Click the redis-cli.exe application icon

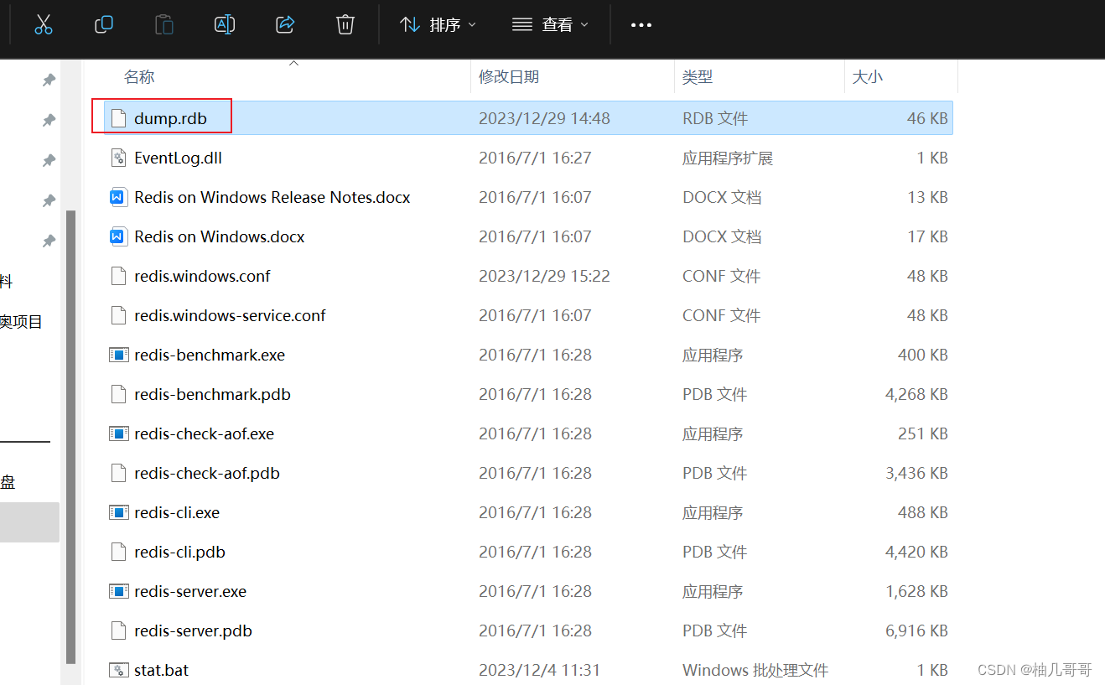(118, 512)
